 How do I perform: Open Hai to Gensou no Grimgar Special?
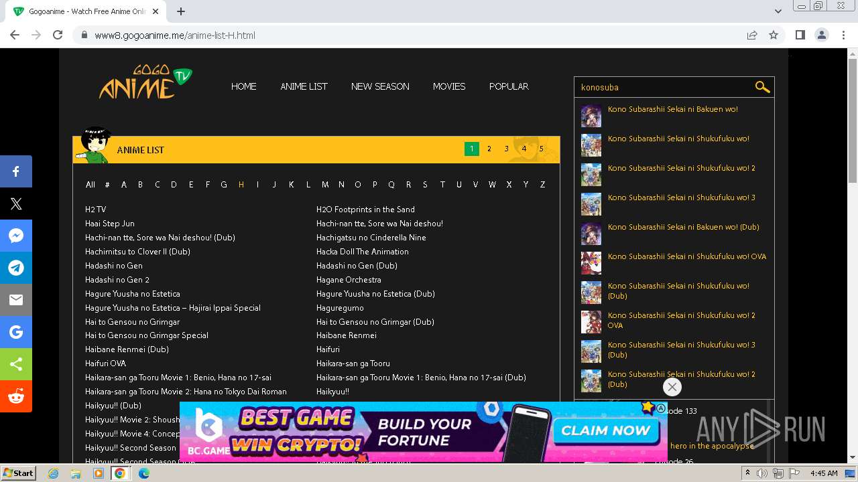coord(147,335)
